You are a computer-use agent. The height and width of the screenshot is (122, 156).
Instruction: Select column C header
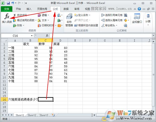45,40
